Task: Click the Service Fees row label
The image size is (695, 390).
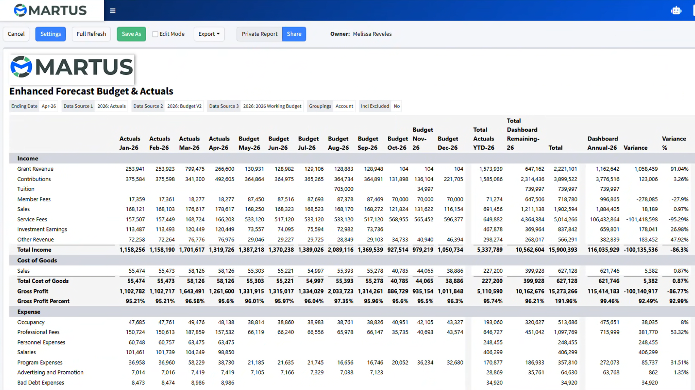Action: tap(32, 220)
